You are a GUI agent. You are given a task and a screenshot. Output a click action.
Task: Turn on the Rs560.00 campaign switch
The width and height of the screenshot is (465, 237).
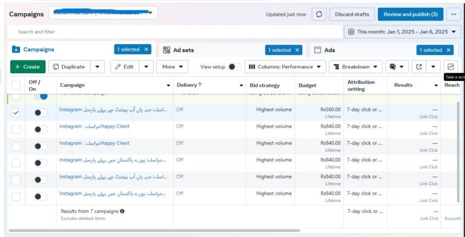(x=41, y=112)
